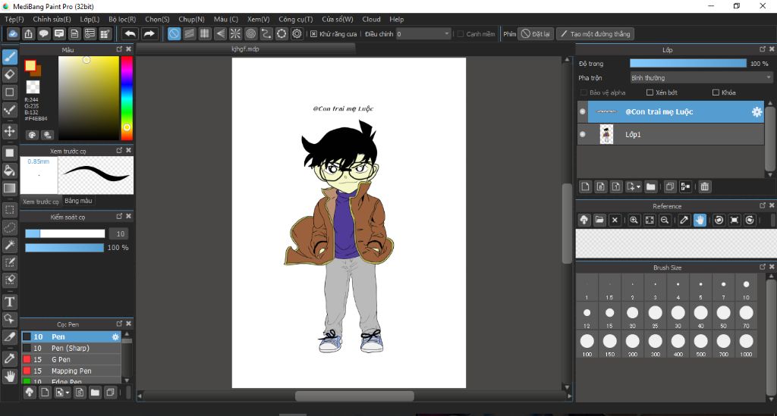
Task: Delete layer with trash icon
Action: (705, 186)
